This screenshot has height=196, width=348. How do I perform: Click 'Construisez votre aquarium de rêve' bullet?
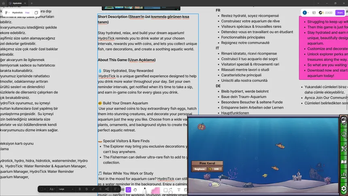(250, 21)
